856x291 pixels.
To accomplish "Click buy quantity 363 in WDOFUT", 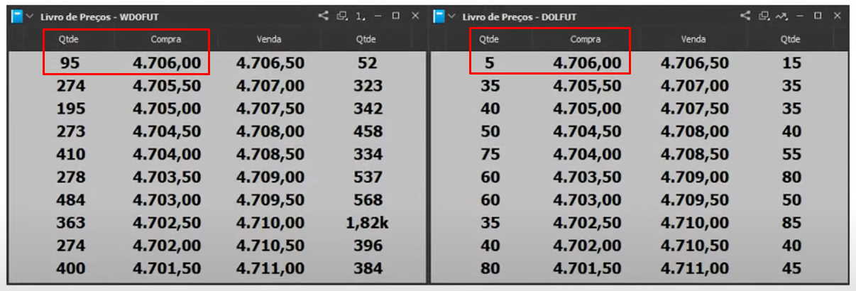I will tap(70, 223).
